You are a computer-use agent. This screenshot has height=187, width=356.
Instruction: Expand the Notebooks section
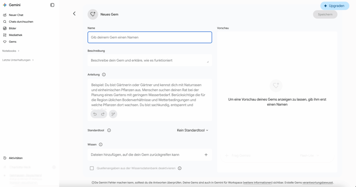click(x=11, y=51)
